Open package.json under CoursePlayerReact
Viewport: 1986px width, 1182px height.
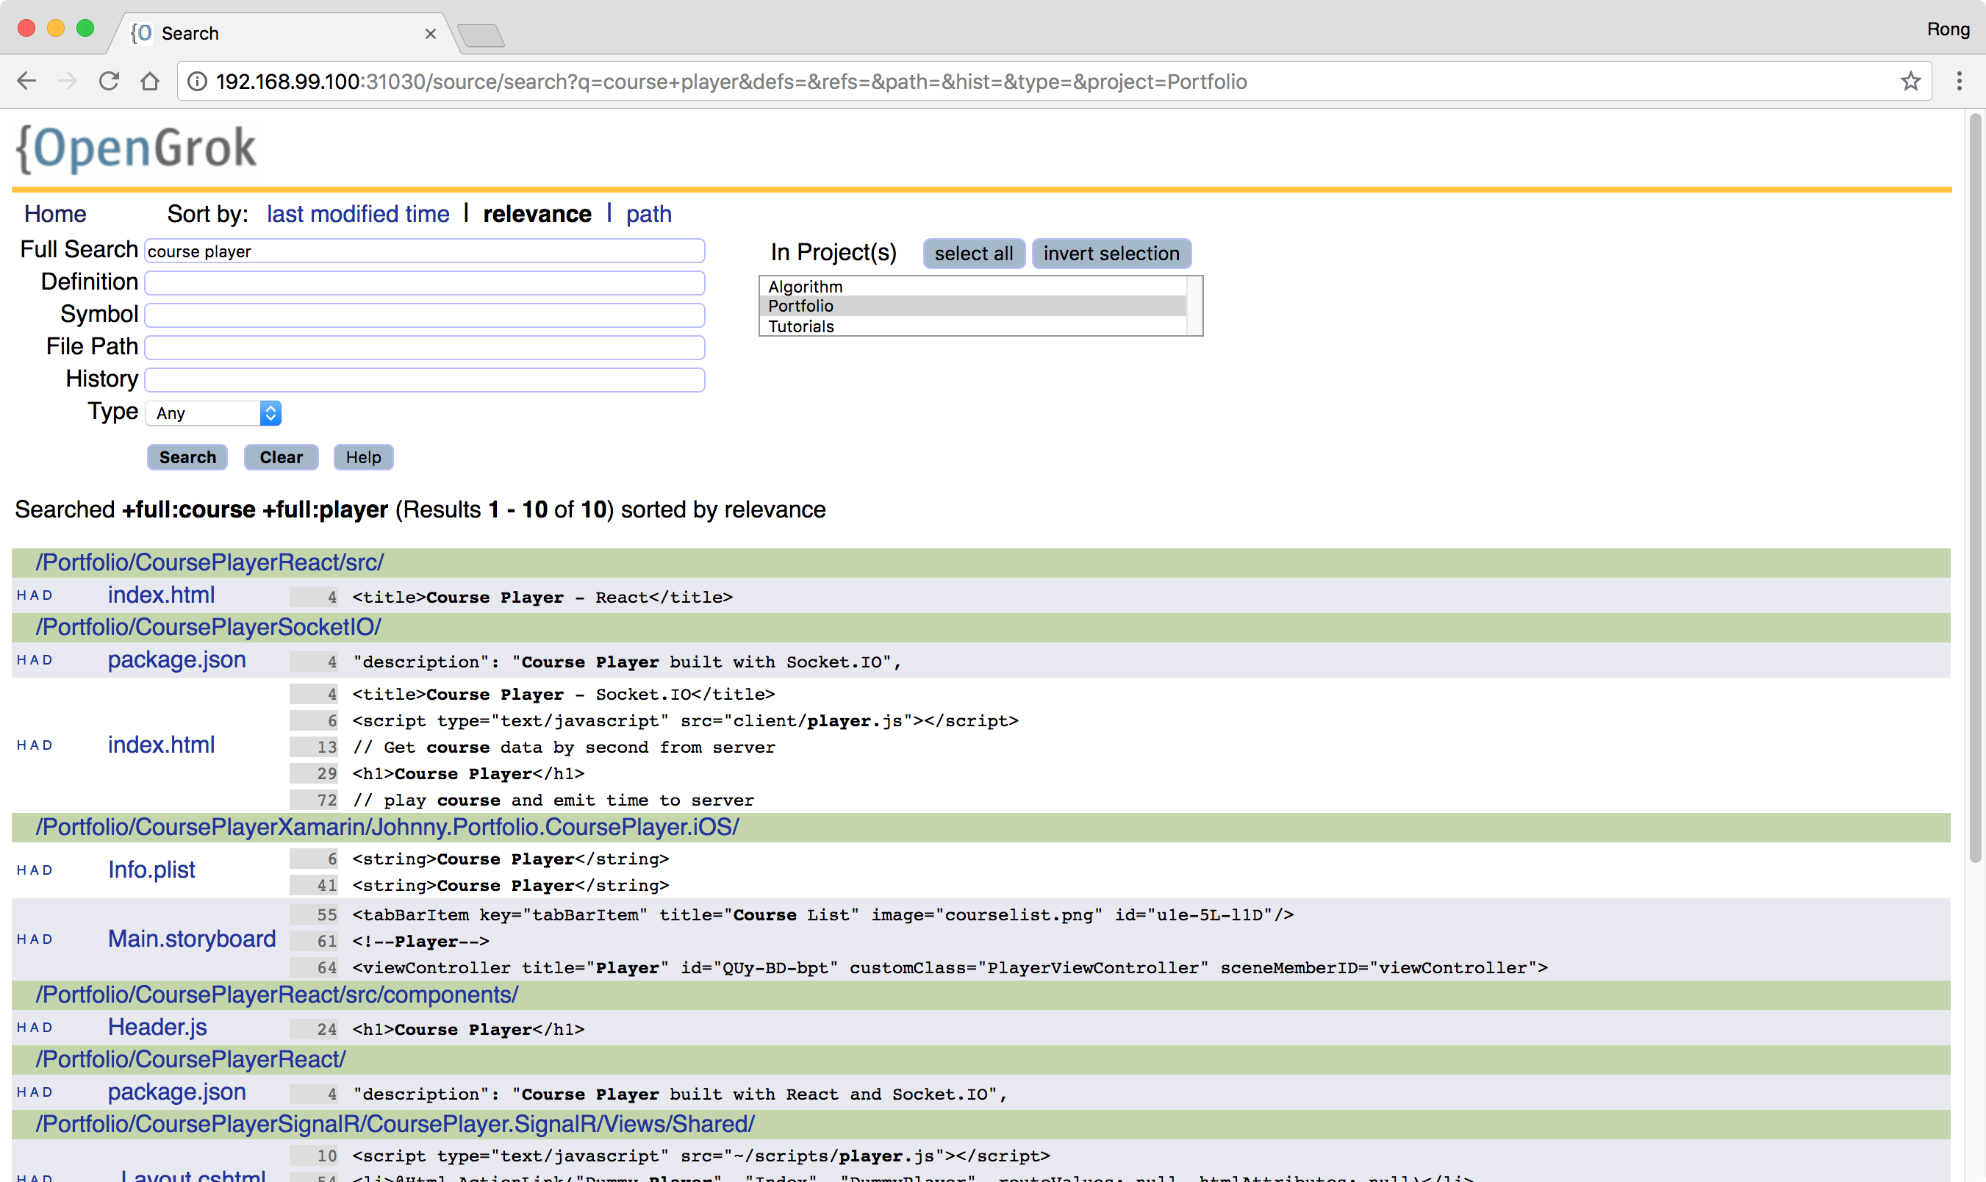[x=177, y=1092]
